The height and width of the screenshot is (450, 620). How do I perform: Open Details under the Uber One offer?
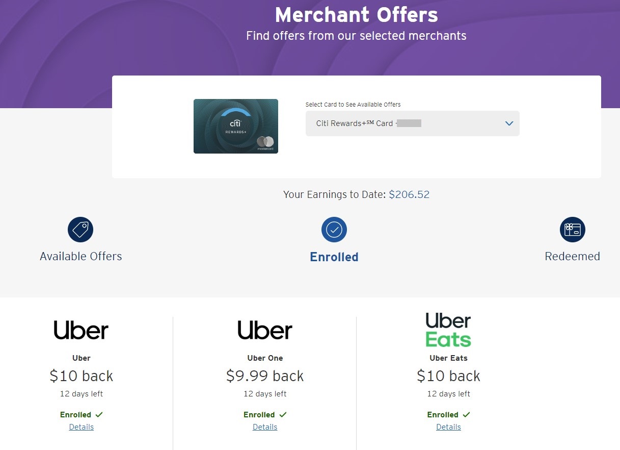pyautogui.click(x=264, y=427)
